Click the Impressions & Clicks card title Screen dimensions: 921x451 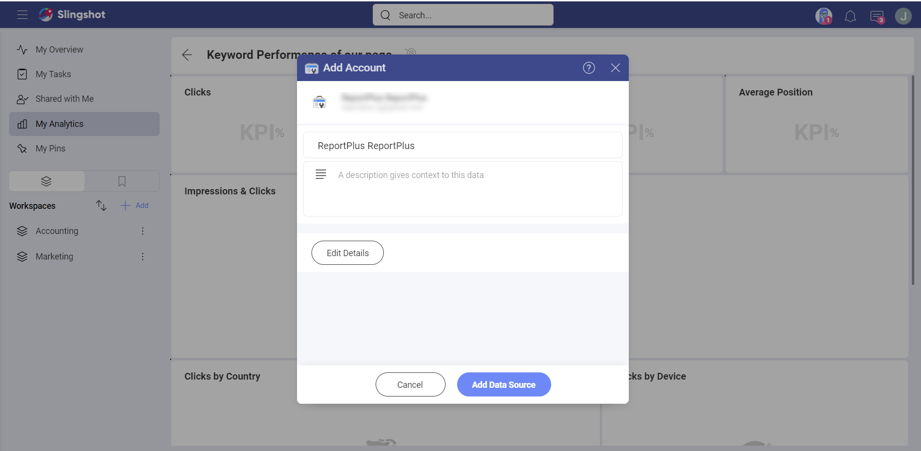230,191
